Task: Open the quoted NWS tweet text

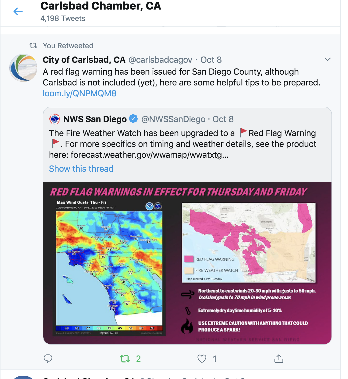Action: point(183,144)
